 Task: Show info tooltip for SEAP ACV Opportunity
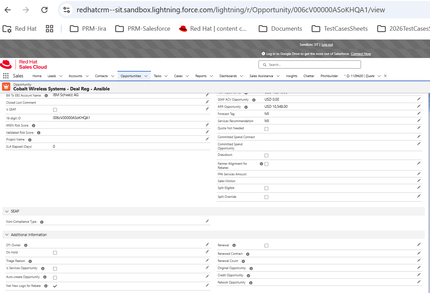pos(253,100)
